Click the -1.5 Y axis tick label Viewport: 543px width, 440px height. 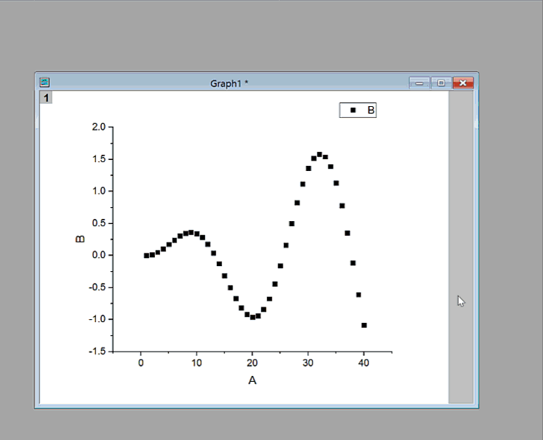pos(97,352)
